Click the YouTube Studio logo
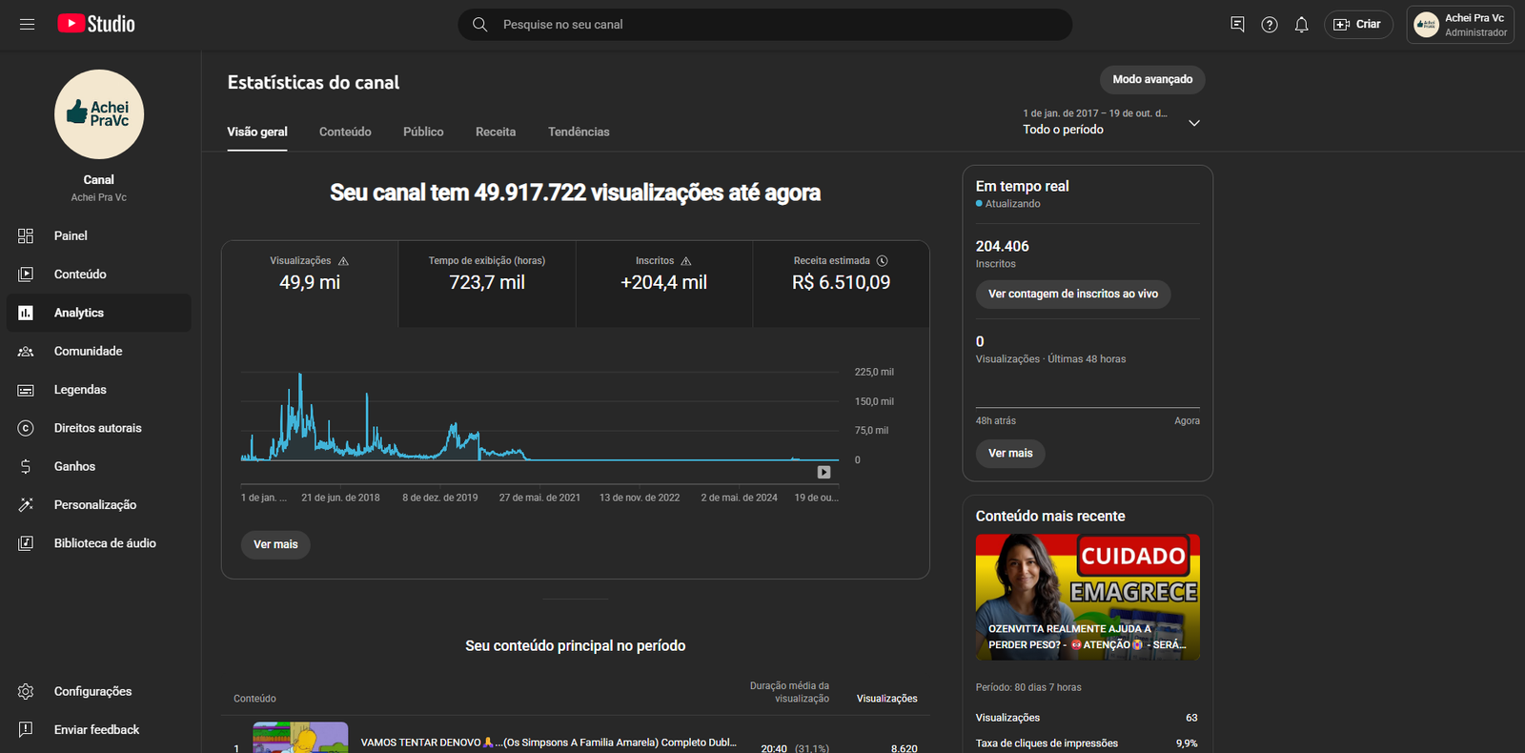This screenshot has height=753, width=1525. coord(96,25)
